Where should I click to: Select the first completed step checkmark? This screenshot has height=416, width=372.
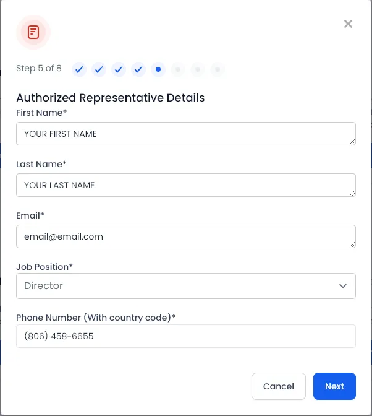tap(79, 69)
